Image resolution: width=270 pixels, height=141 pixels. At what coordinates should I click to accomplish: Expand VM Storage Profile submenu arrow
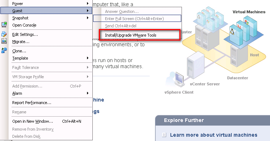(x=88, y=77)
